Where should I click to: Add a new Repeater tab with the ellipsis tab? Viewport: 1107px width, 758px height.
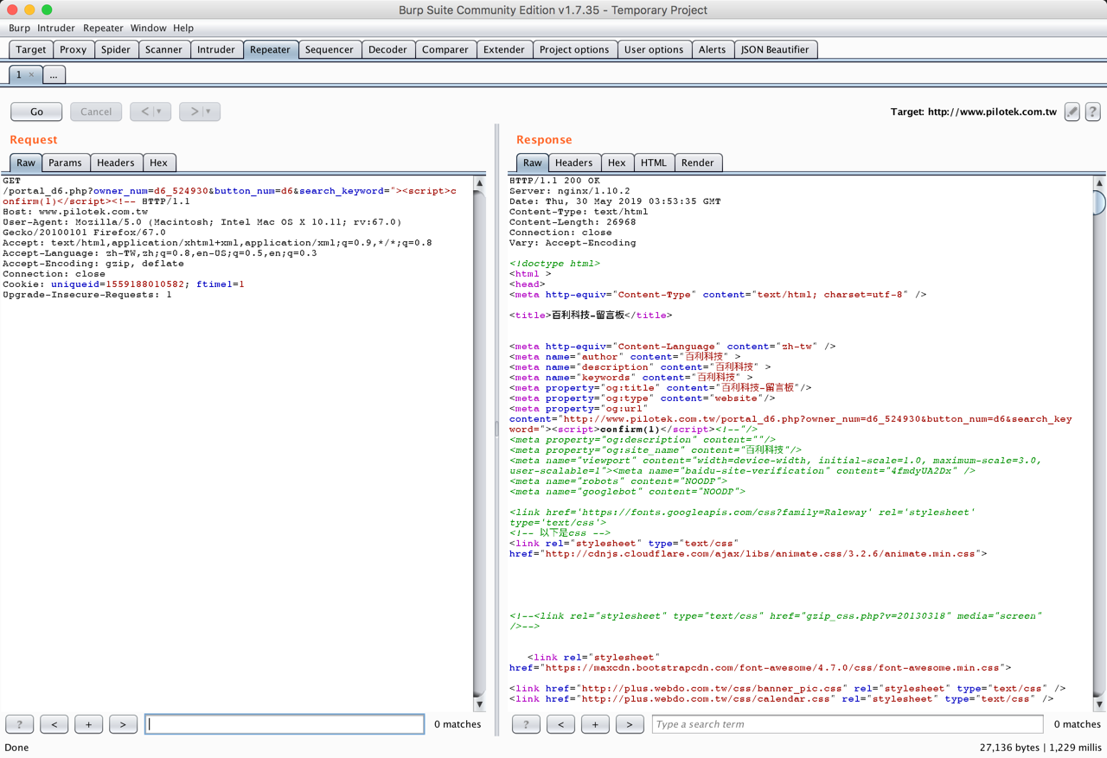(x=54, y=75)
